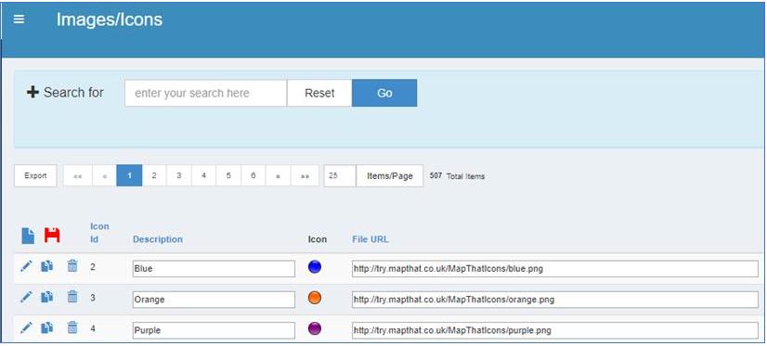
Task: Click the Icon Id value 2
Action: (93, 267)
